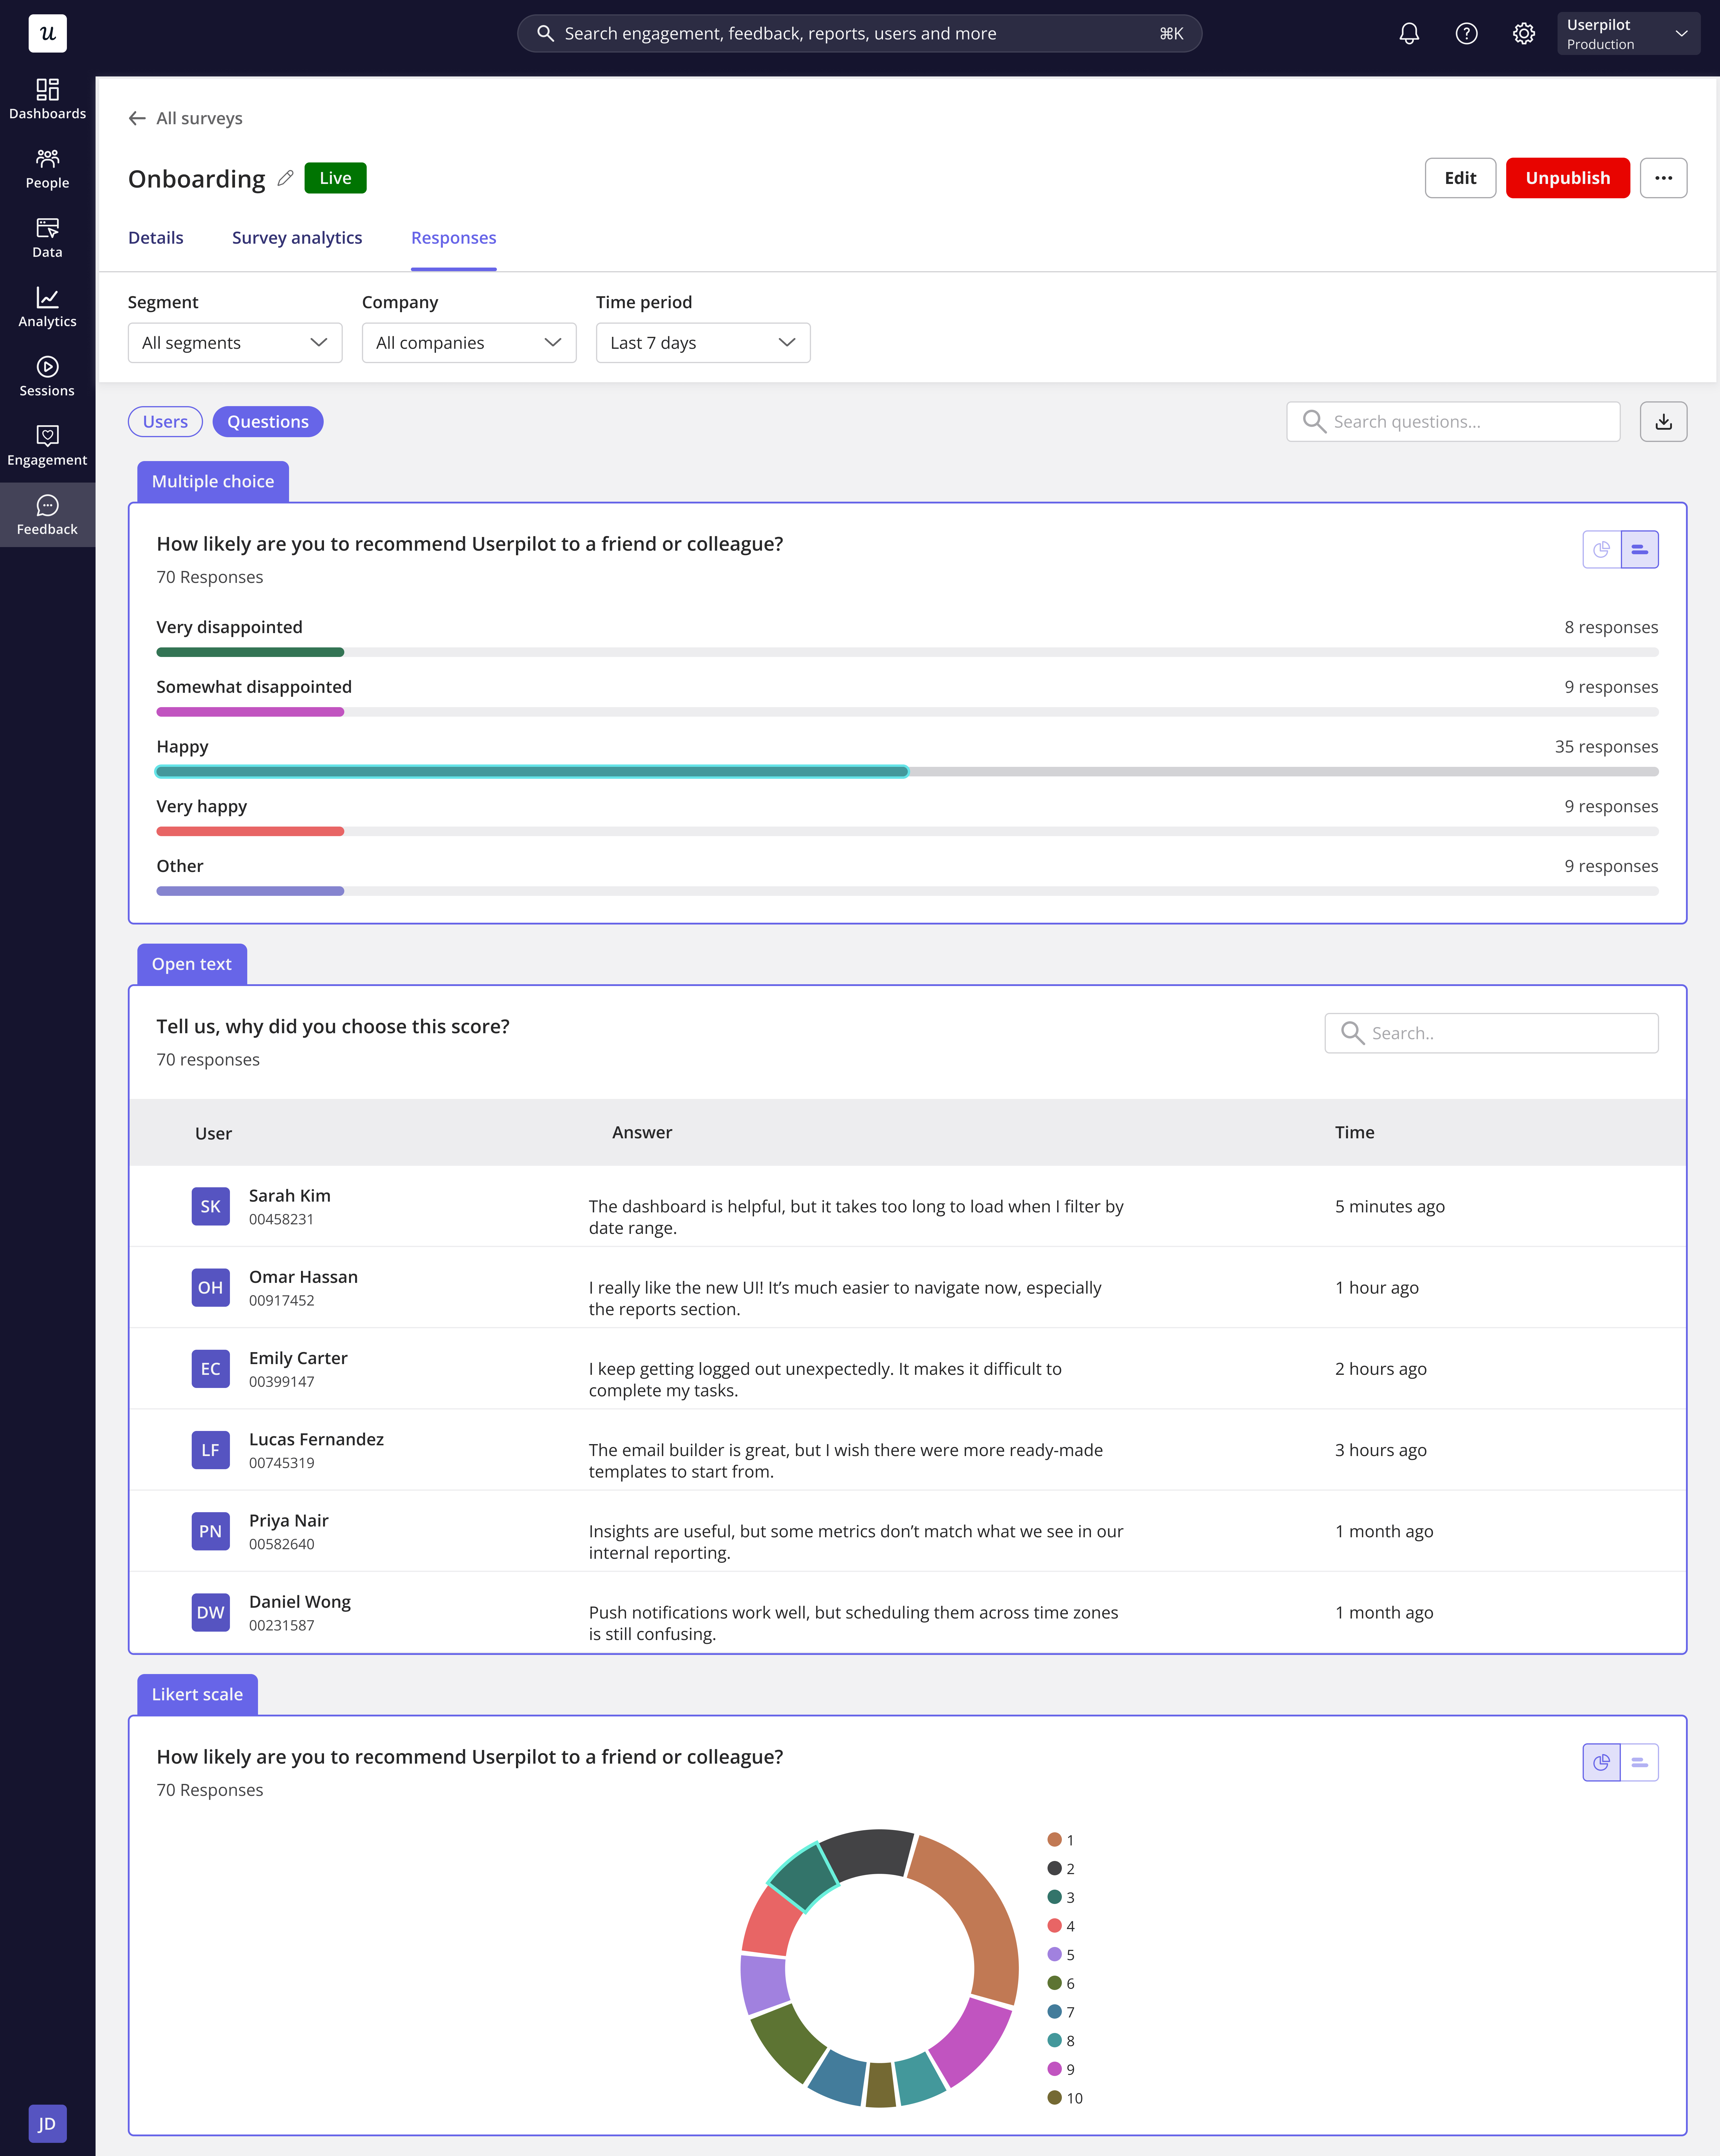The height and width of the screenshot is (2156, 1720).
Task: Click the pencil icon to rename Onboarding
Action: tap(285, 178)
